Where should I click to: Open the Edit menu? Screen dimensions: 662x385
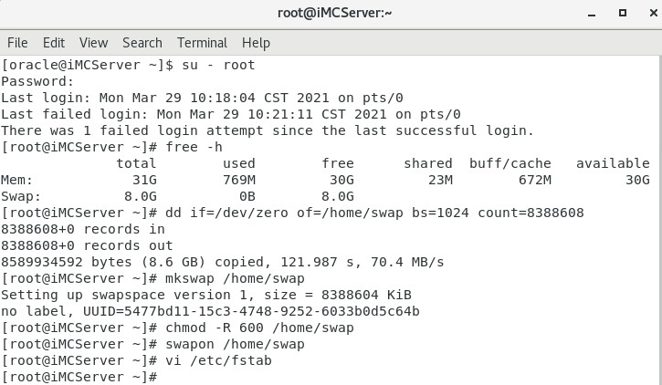(x=54, y=43)
